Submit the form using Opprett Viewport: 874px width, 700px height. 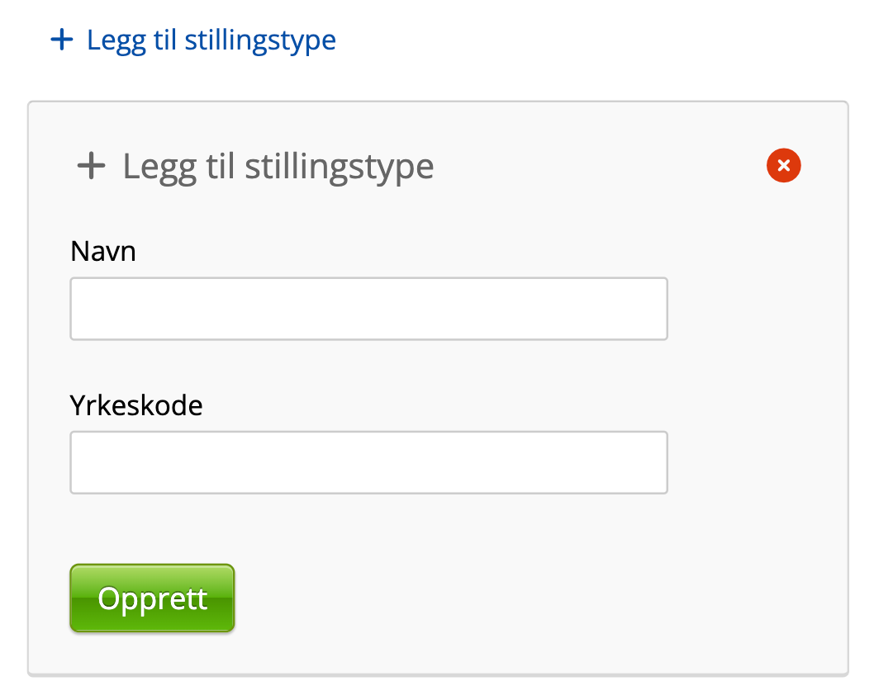(x=152, y=598)
